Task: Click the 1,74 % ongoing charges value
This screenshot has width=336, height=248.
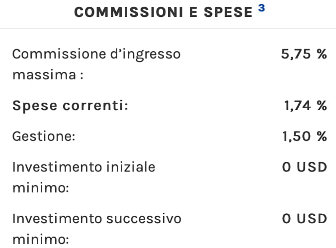Action: pos(305,106)
